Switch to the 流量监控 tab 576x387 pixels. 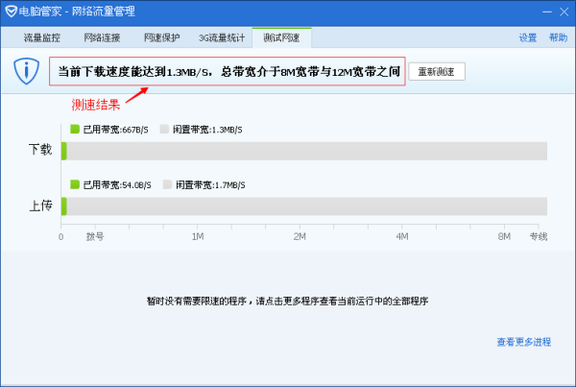[42, 37]
